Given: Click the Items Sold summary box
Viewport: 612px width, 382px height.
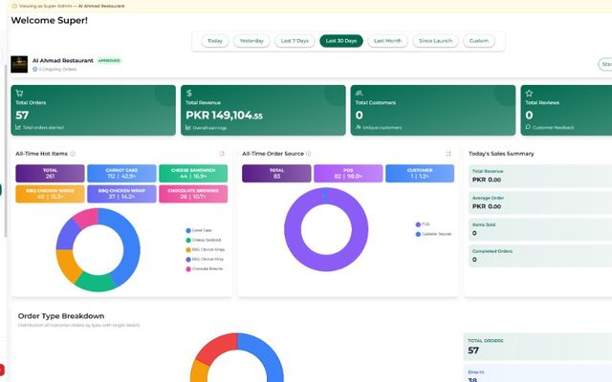Looking at the screenshot, I should click(x=540, y=229).
